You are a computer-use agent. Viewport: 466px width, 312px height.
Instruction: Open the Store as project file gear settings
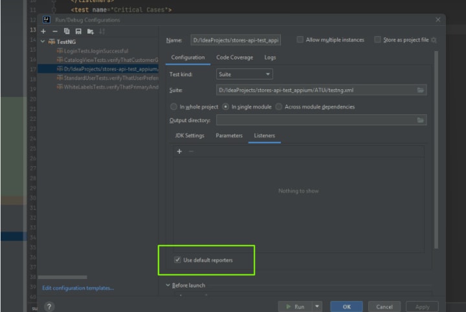coord(434,40)
